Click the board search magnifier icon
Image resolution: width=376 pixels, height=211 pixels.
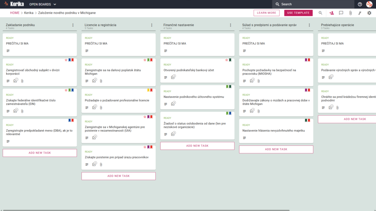click(x=320, y=13)
